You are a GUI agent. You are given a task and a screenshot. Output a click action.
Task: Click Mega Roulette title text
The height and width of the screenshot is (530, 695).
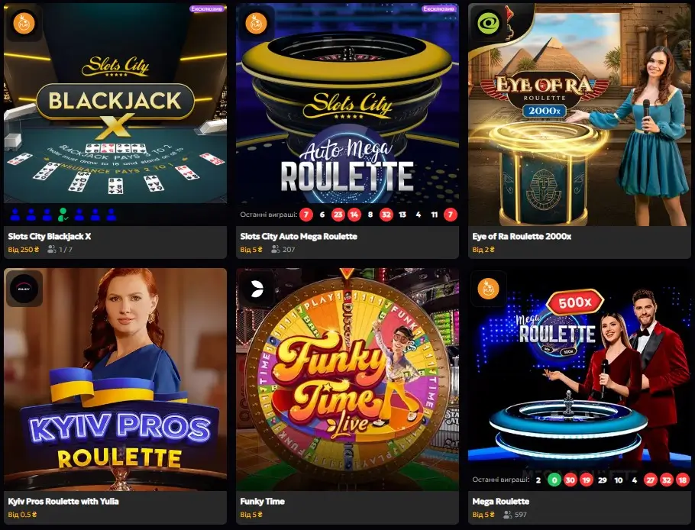[x=501, y=501]
